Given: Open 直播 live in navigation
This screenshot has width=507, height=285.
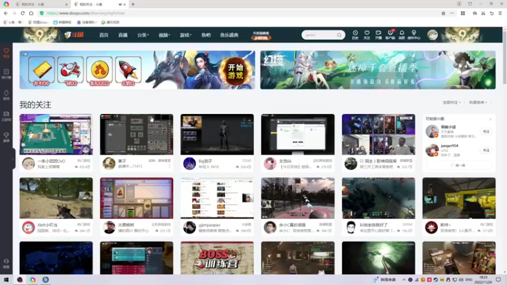Looking at the screenshot, I should 123,35.
